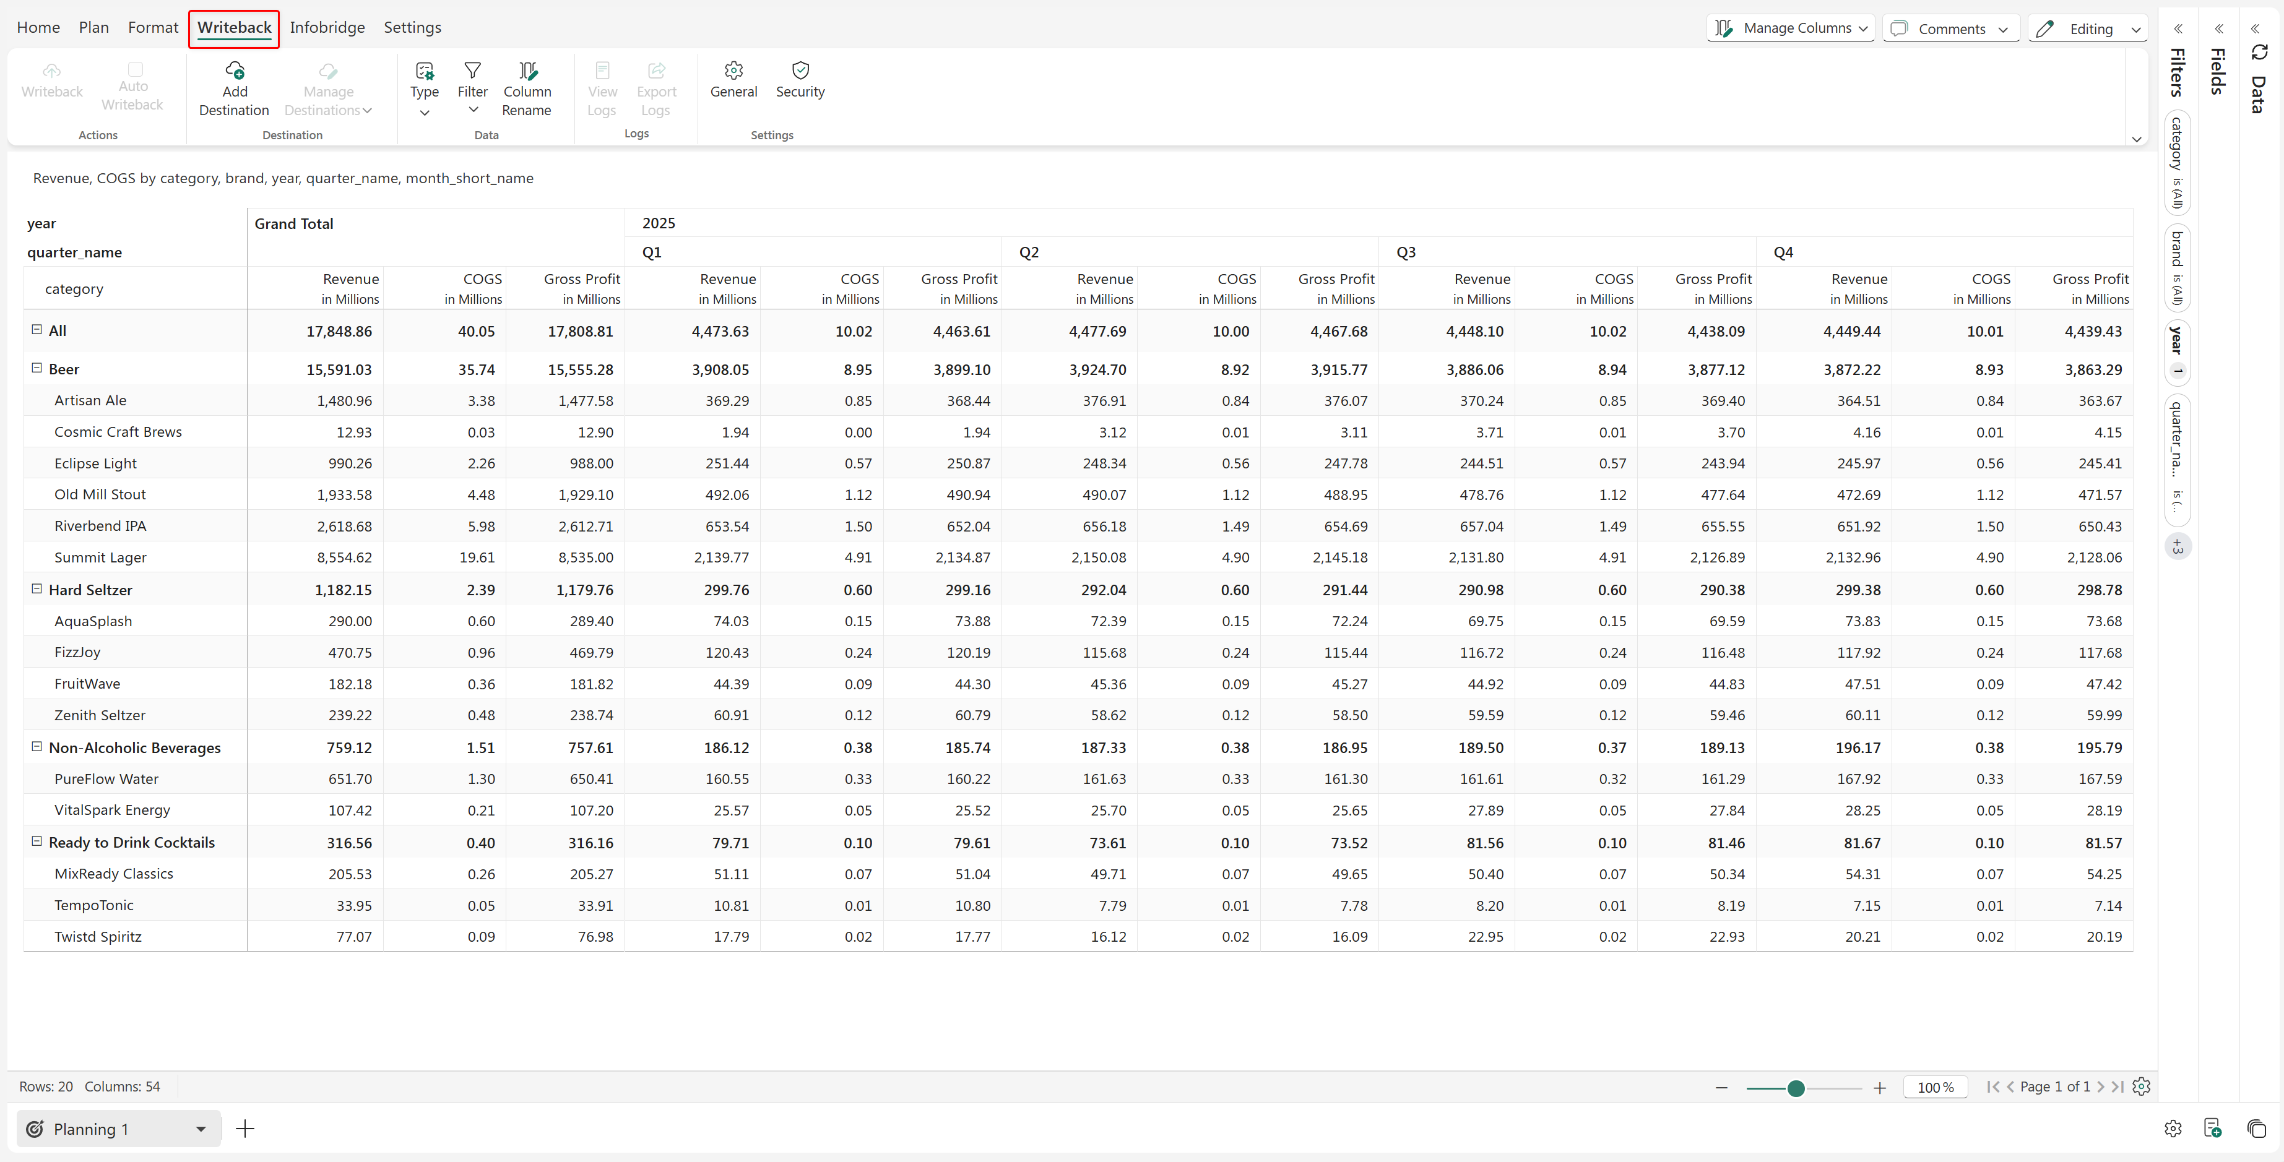
Task: Open General writeback settings
Action: point(733,80)
